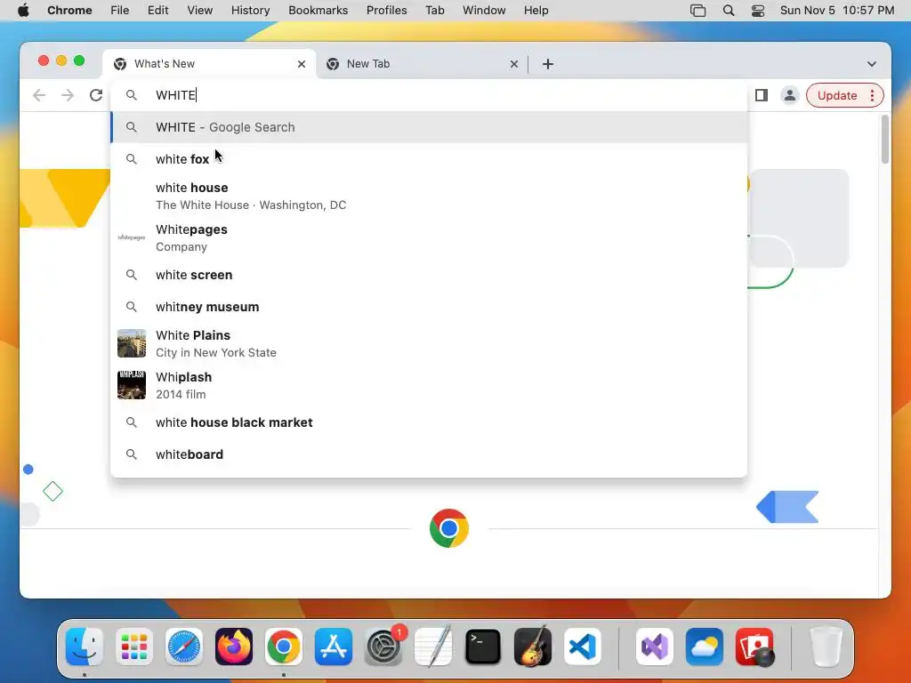The height and width of the screenshot is (683, 911).
Task: Open the Apple menu
Action: [x=23, y=11]
